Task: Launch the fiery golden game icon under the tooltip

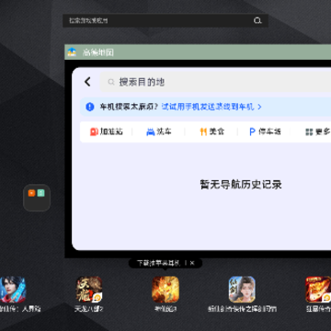Action: 165,290
